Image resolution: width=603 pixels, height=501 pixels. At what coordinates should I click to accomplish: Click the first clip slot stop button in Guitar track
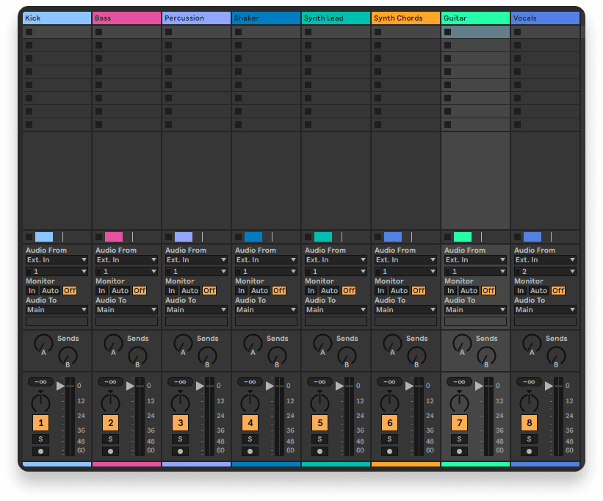[x=447, y=32]
